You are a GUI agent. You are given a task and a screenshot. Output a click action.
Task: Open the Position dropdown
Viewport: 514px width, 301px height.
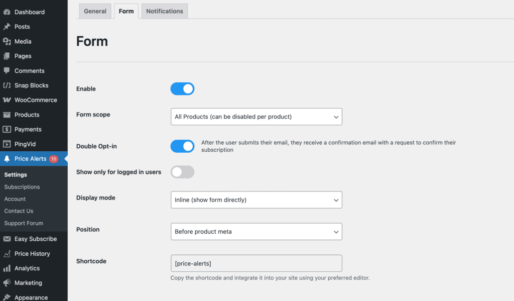point(256,232)
